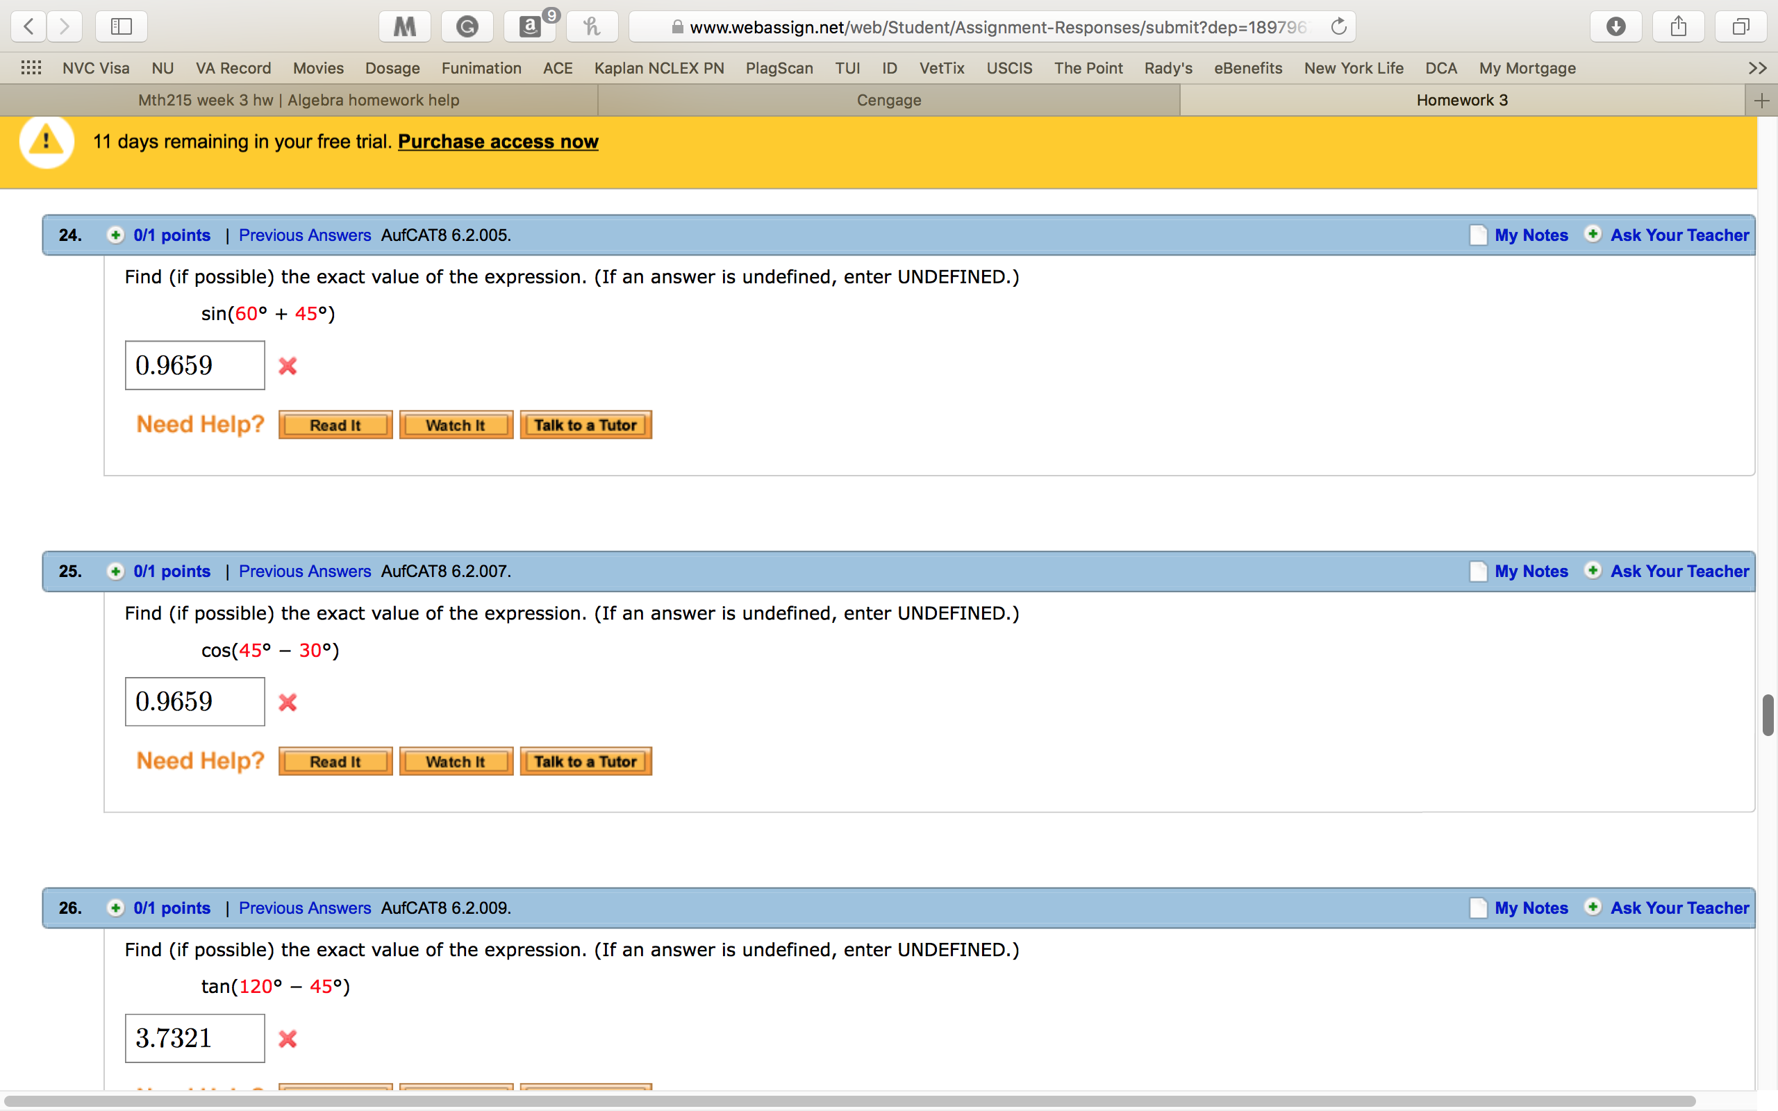
Task: Open Previous Answers for question 25
Action: 305,571
